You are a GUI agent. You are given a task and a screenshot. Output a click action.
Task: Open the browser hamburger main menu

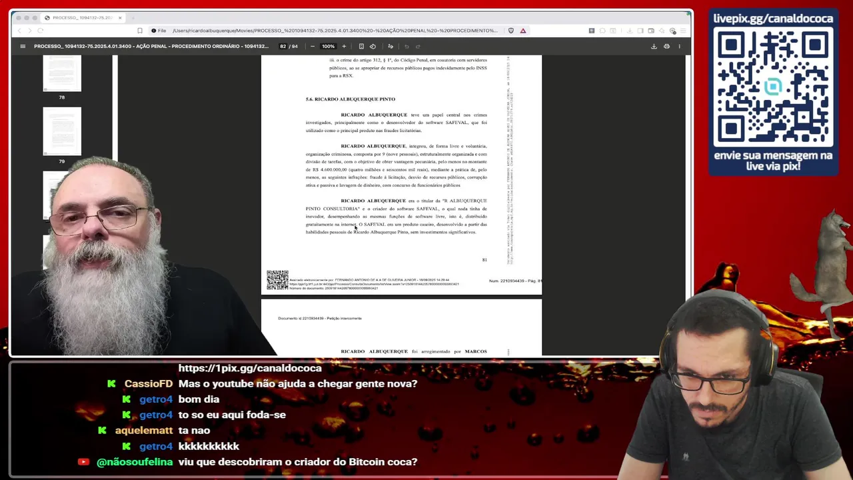[x=683, y=31]
